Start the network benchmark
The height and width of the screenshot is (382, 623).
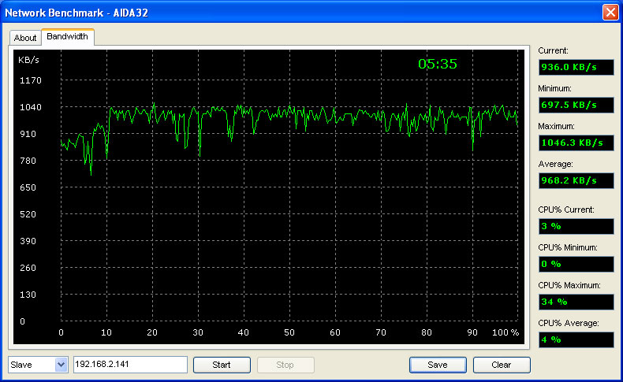[222, 365]
